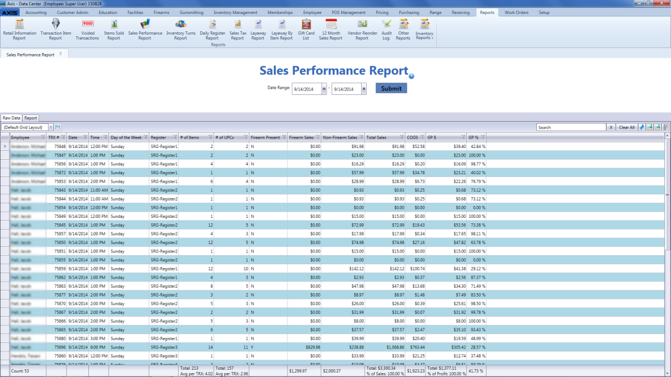Click the save grid layout icon

click(58, 127)
